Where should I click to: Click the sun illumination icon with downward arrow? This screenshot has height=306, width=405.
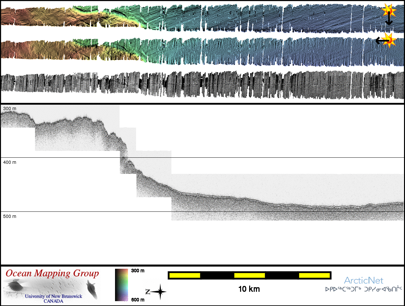click(388, 11)
